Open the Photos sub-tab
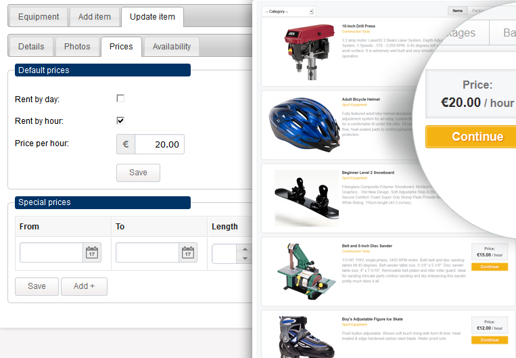 coord(77,47)
